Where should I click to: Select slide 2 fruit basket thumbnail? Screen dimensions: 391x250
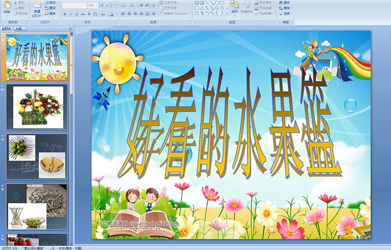click(x=37, y=107)
